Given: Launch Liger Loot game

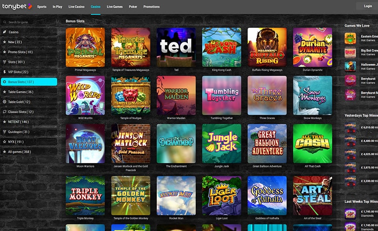Looking at the screenshot, I should click(x=221, y=196).
